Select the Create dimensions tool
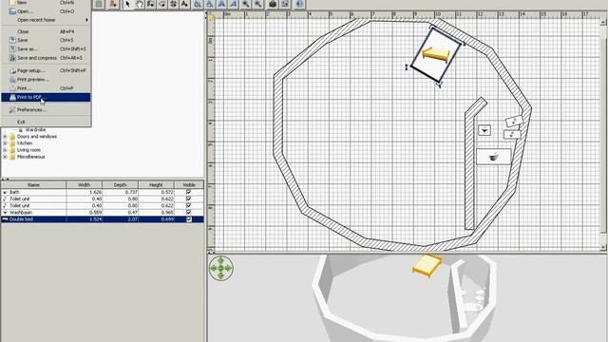Image resolution: width=608 pixels, height=342 pixels. [x=173, y=4]
